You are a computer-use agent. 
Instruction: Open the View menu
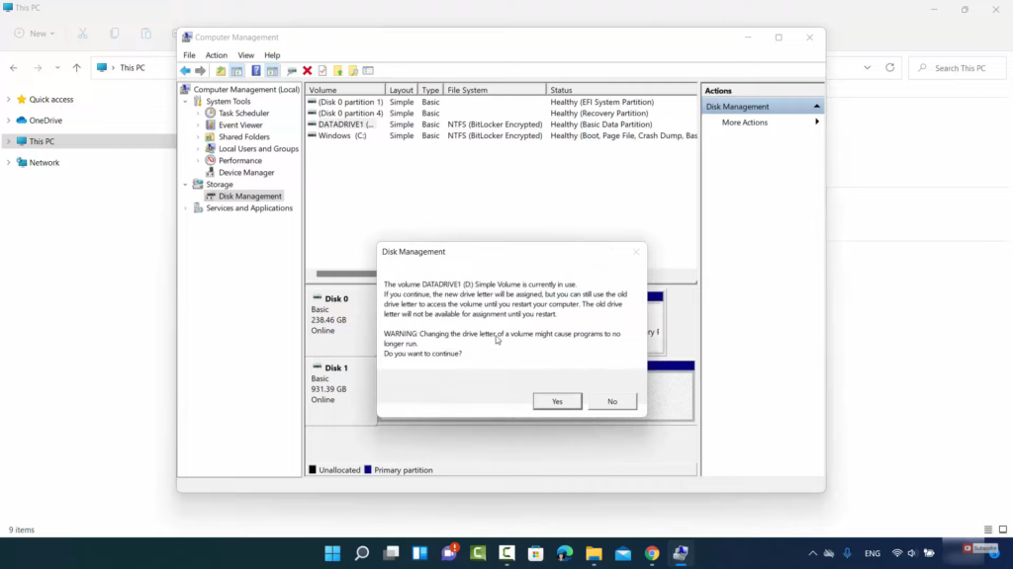pyautogui.click(x=245, y=55)
